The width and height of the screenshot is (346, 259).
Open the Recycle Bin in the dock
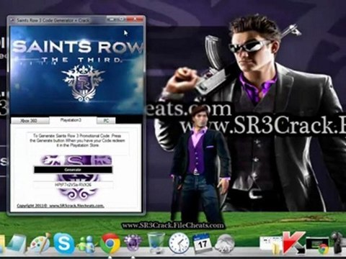[155, 243]
